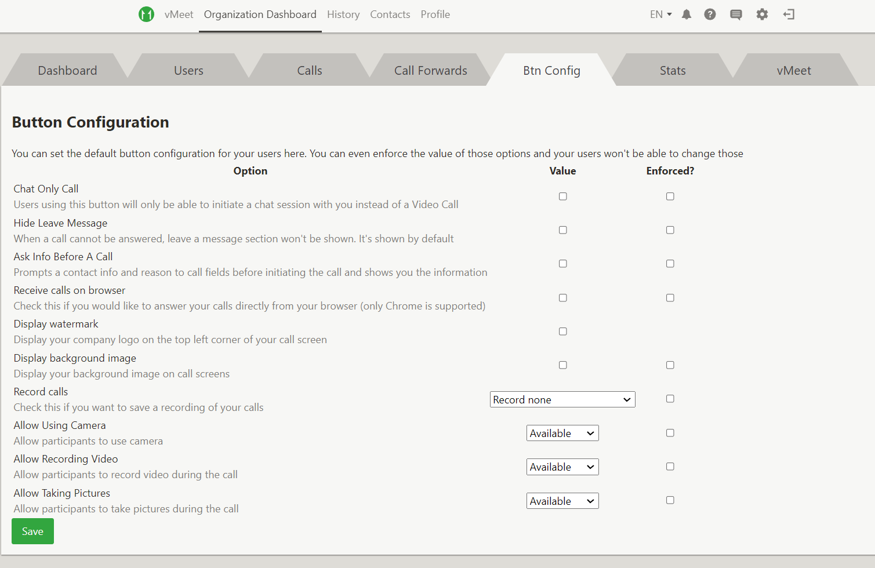Image resolution: width=875 pixels, height=568 pixels.
Task: Click the logout icon
Action: pyautogui.click(x=789, y=14)
